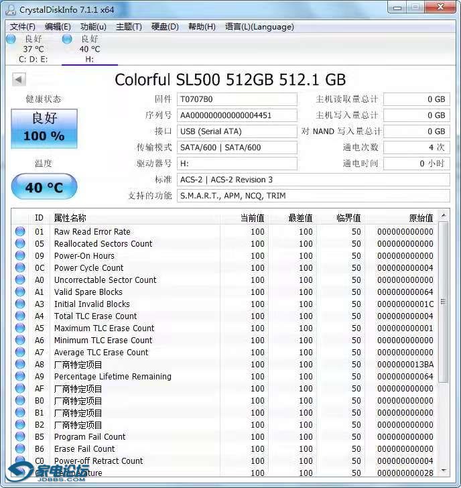Click the serial number field
The height and width of the screenshot is (488, 461).
[x=237, y=115]
